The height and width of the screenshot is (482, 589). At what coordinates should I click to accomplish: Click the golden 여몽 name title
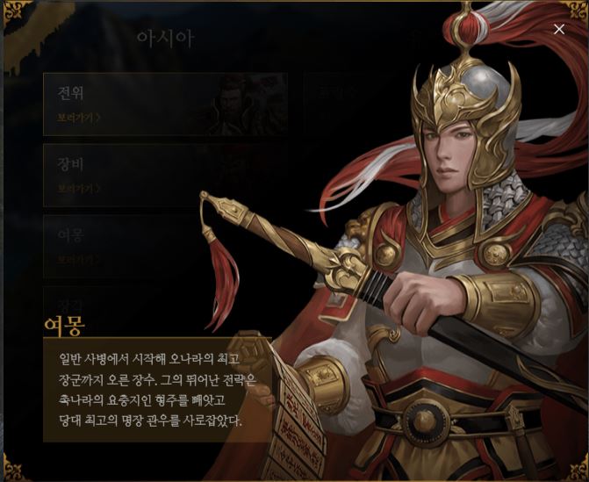click(x=64, y=326)
